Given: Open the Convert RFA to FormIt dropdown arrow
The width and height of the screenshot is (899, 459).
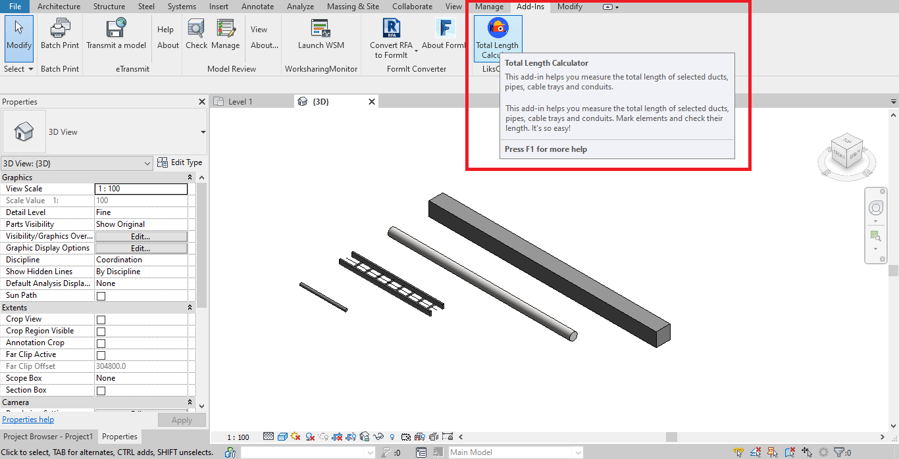Looking at the screenshot, I should point(416,51).
